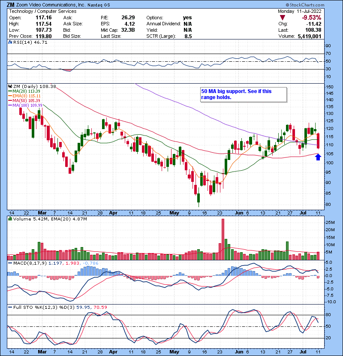Image resolution: width=343 pixels, height=356 pixels.
Task: Click the StockCharts.com watermark text
Action: coord(305,5)
